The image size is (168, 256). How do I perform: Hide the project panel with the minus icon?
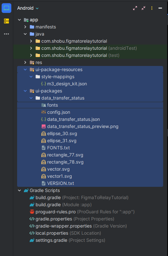tap(160, 8)
